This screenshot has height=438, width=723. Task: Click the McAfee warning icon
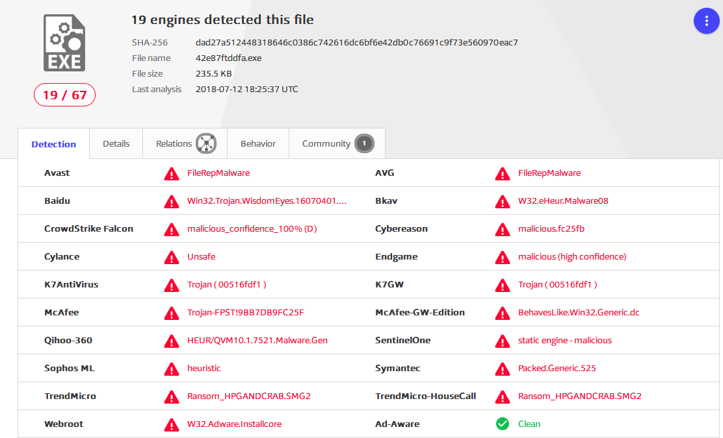coord(172,313)
